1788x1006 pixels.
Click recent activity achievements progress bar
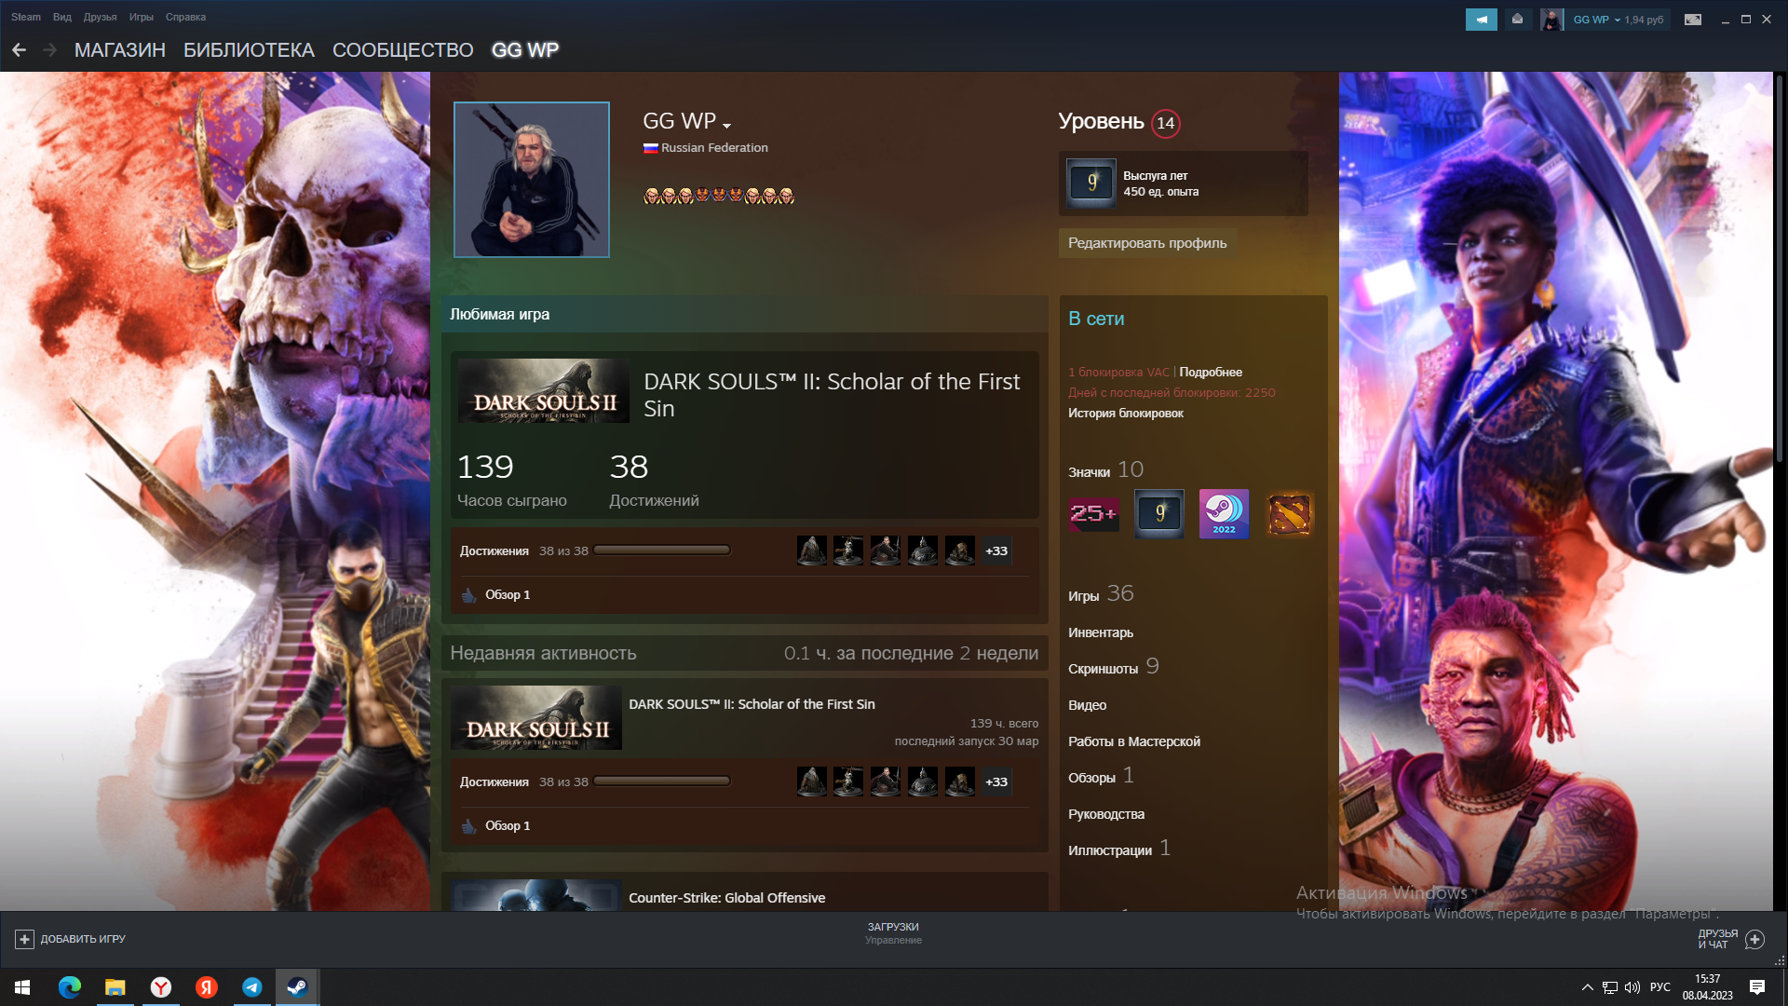[662, 782]
